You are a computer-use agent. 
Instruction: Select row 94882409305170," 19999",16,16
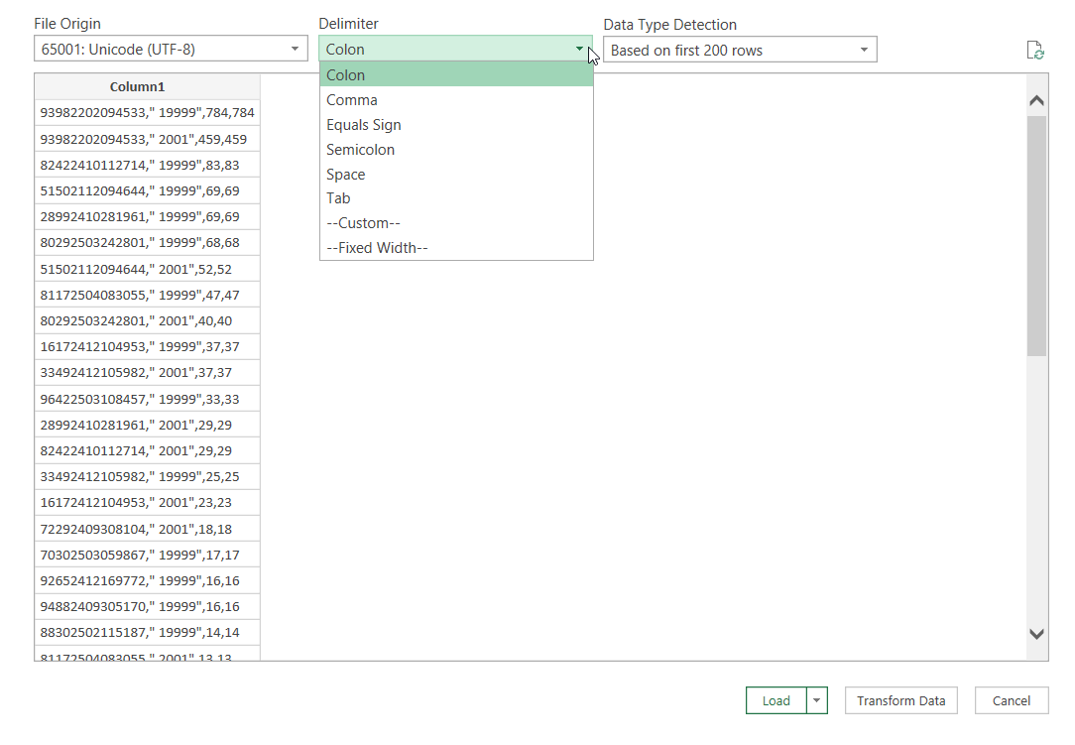click(147, 606)
